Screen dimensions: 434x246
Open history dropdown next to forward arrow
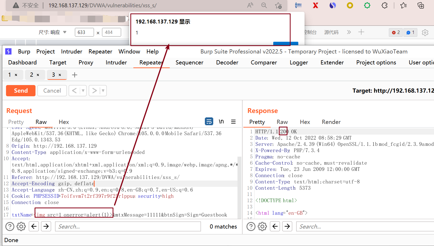103,91
